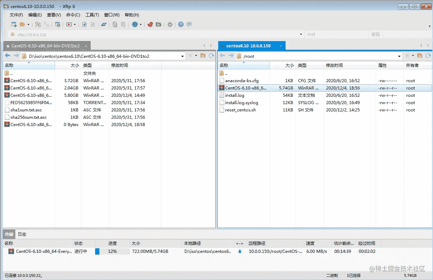Image resolution: width=433 pixels, height=280 pixels.
Task: Open the sftp://10.0.0.150 address bar dropdown
Action: (301, 34)
